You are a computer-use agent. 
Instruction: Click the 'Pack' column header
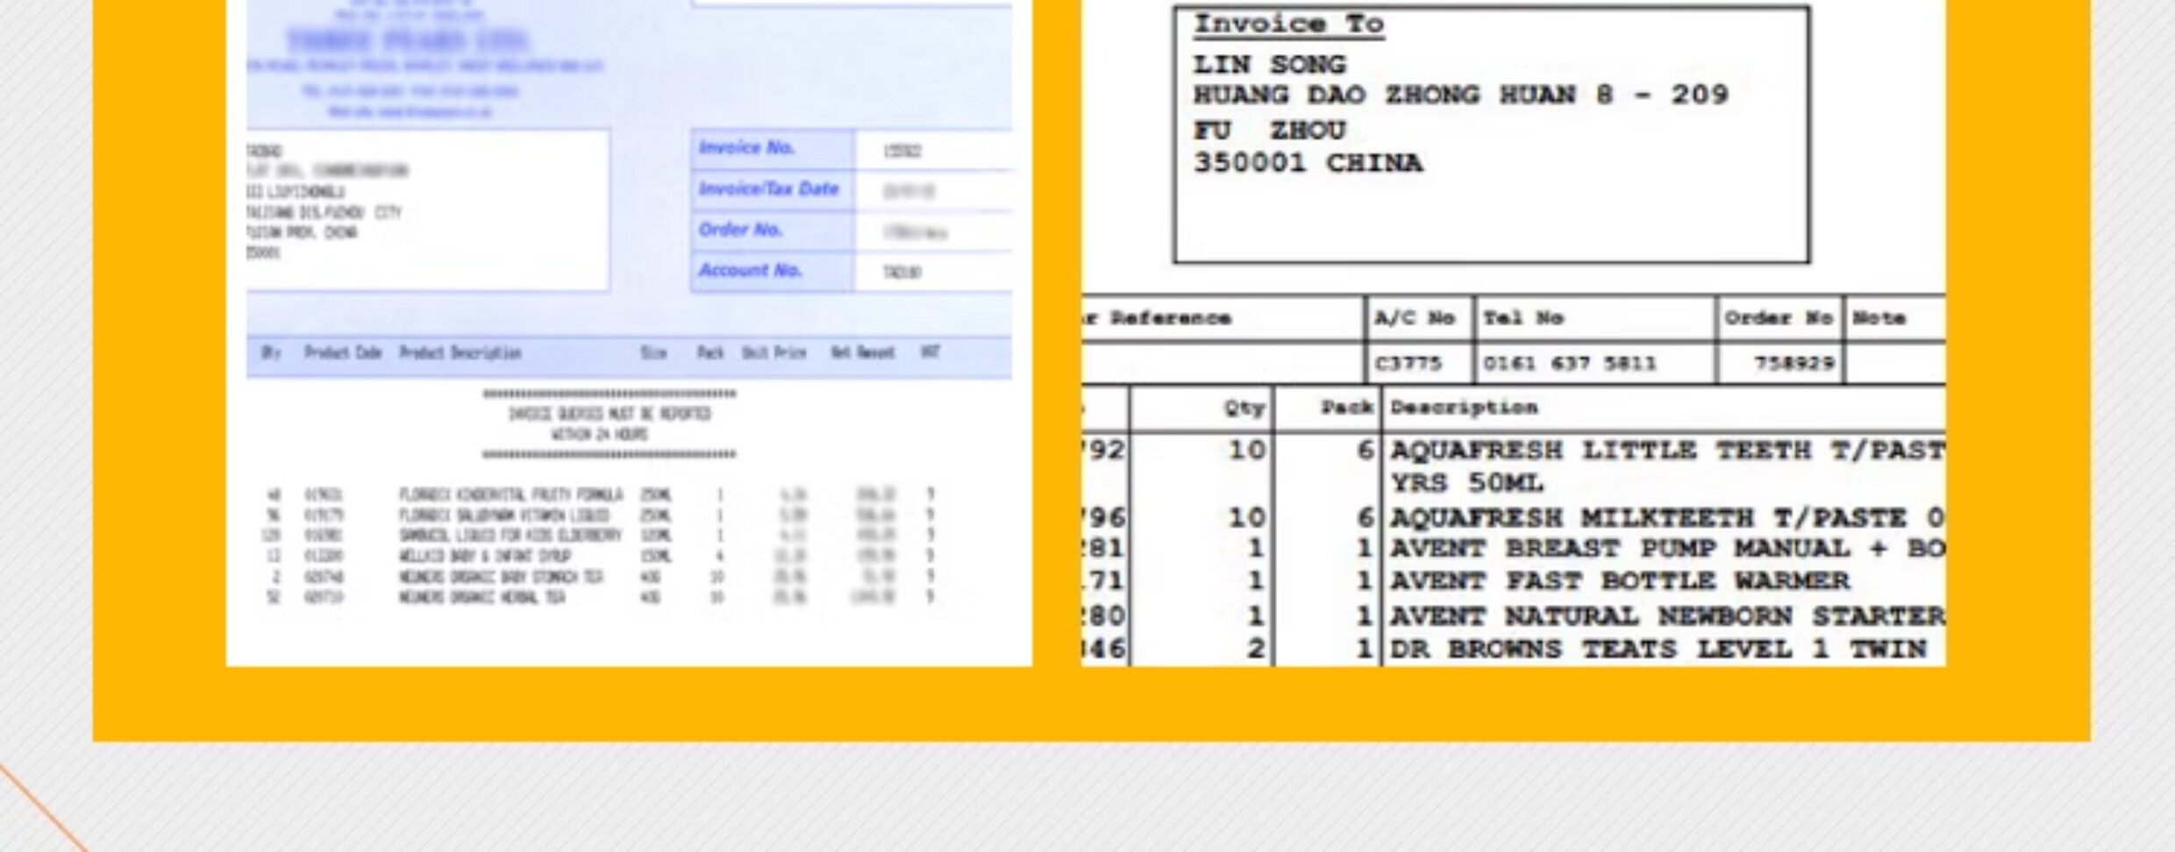click(x=1347, y=408)
